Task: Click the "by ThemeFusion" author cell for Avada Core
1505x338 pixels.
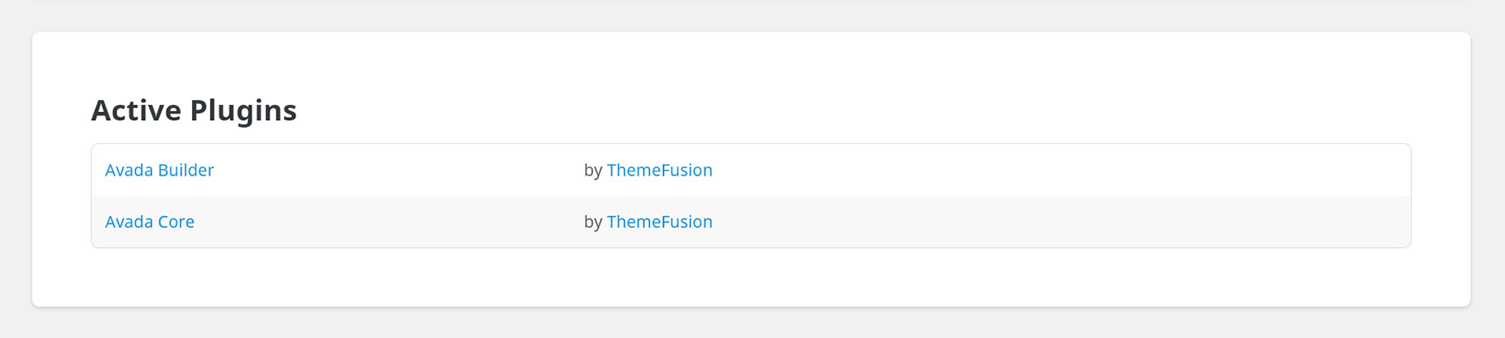Action: (648, 222)
